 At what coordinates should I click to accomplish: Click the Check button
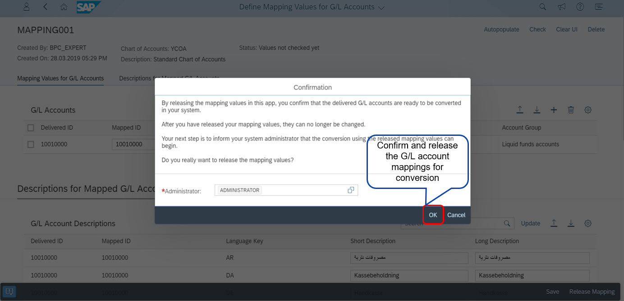point(537,29)
